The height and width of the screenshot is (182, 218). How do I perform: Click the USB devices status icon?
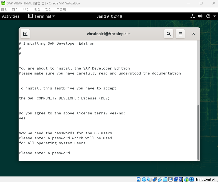pos(160,179)
